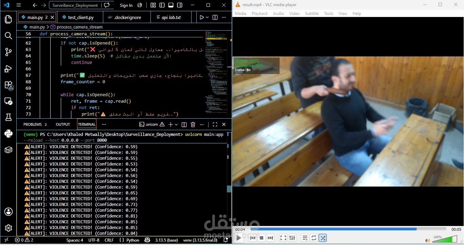Show VLC extended settings equalizer
This screenshot has width=464, height=245.
click(x=292, y=238)
